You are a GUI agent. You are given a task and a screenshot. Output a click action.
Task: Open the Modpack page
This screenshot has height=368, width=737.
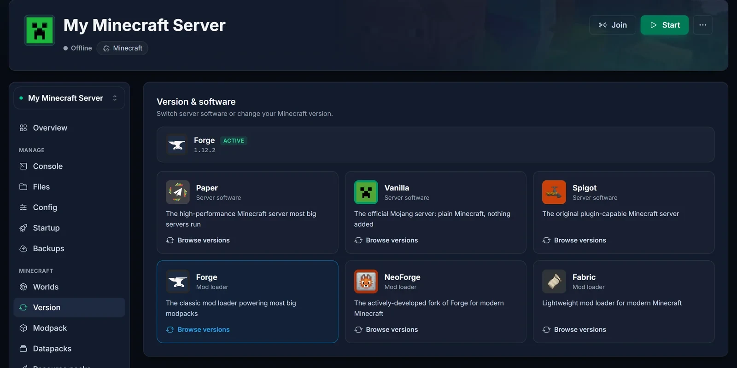pos(70,328)
